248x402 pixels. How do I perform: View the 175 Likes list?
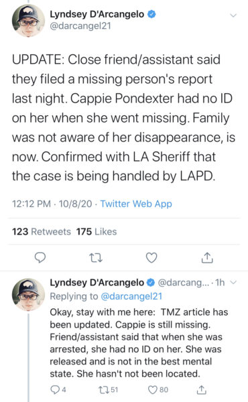click(97, 232)
